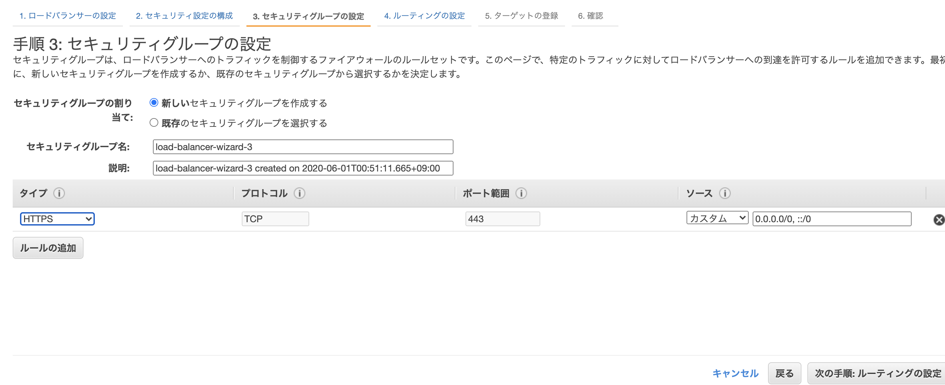Go to tab 4. ルーティングの設定
Screen dimensions: 945x385
point(424,16)
